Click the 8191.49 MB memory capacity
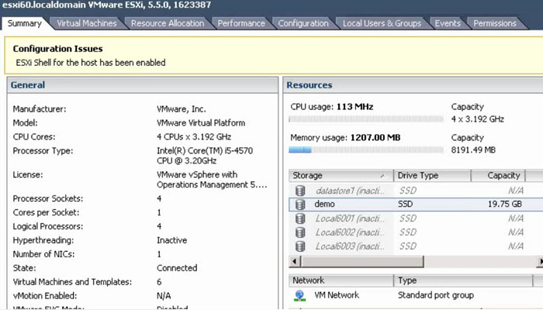 click(x=473, y=150)
